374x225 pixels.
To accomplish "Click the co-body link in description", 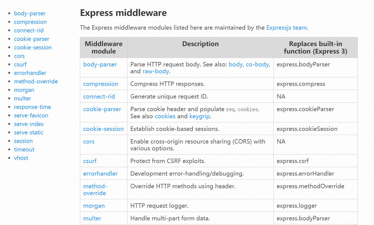I will 257,64.
